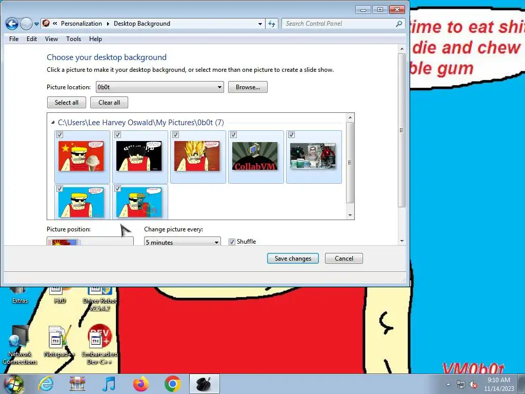Click main pane scrollbar down arrow

402,241
